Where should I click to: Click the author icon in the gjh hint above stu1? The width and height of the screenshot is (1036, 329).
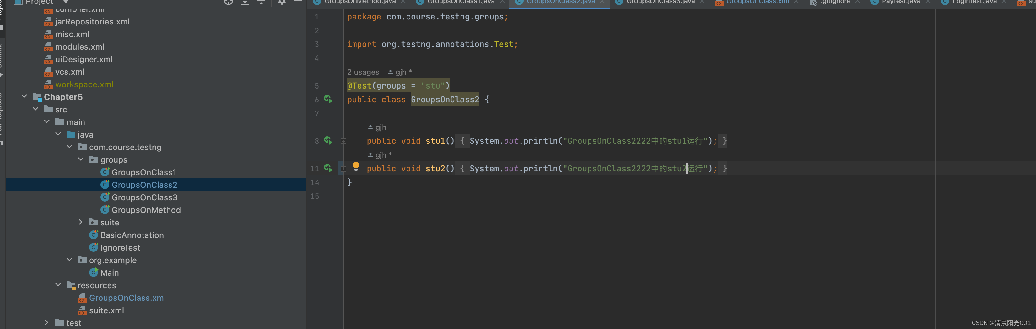pos(370,127)
